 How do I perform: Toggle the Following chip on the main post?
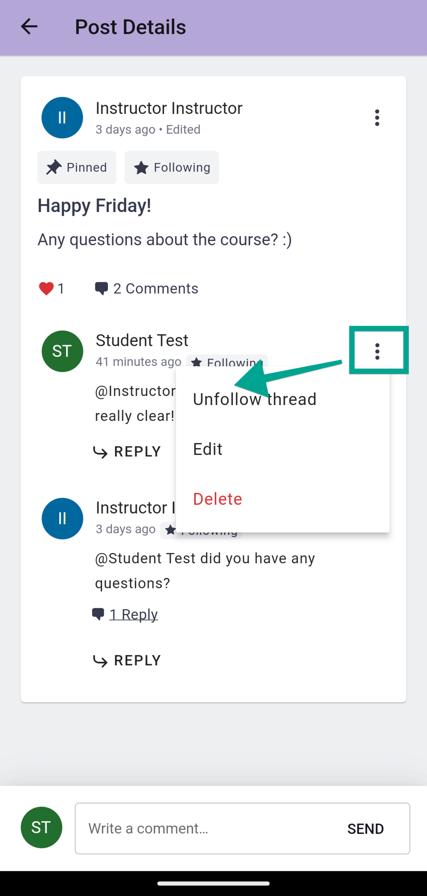(x=172, y=167)
